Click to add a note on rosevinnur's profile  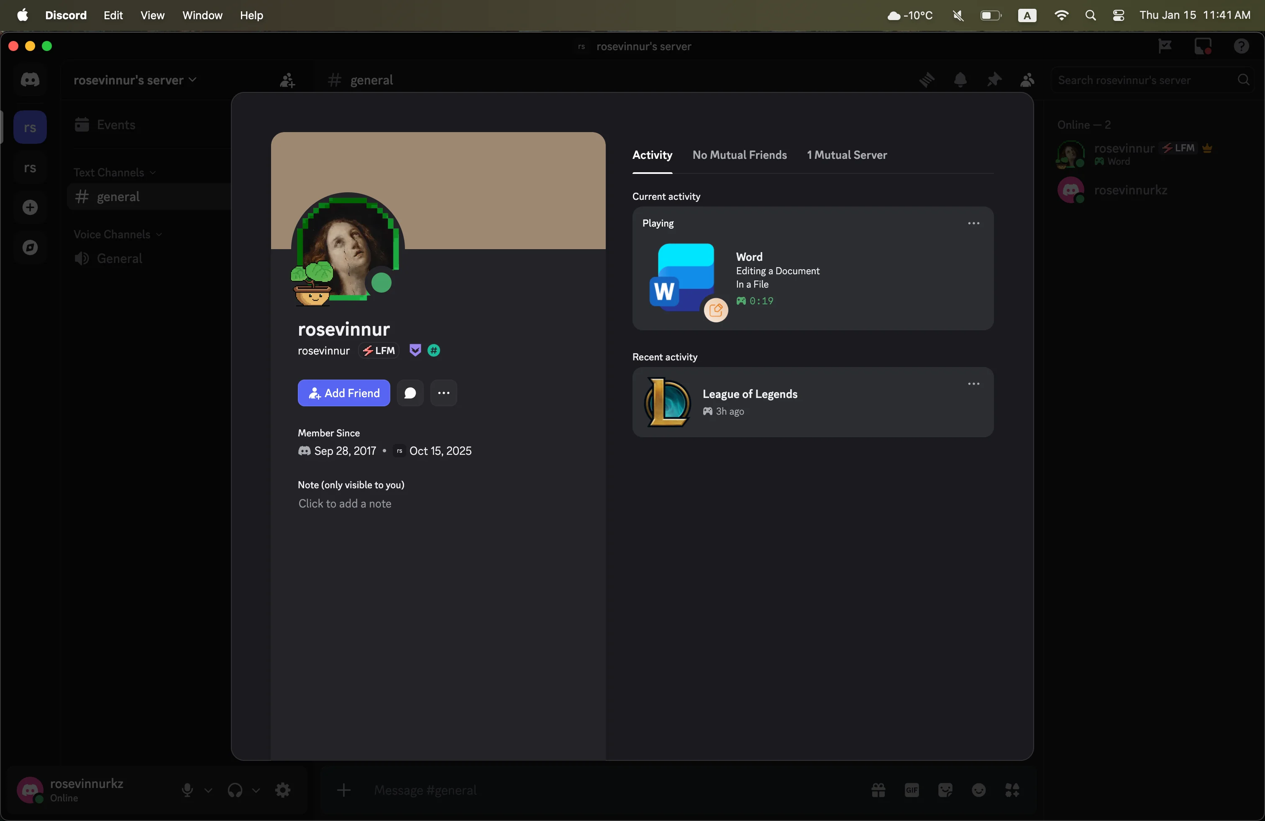(345, 503)
